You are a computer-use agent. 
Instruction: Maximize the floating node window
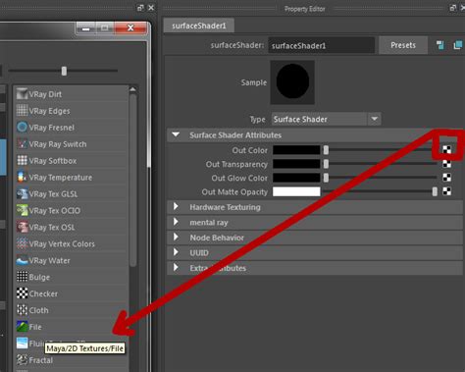(104, 27)
